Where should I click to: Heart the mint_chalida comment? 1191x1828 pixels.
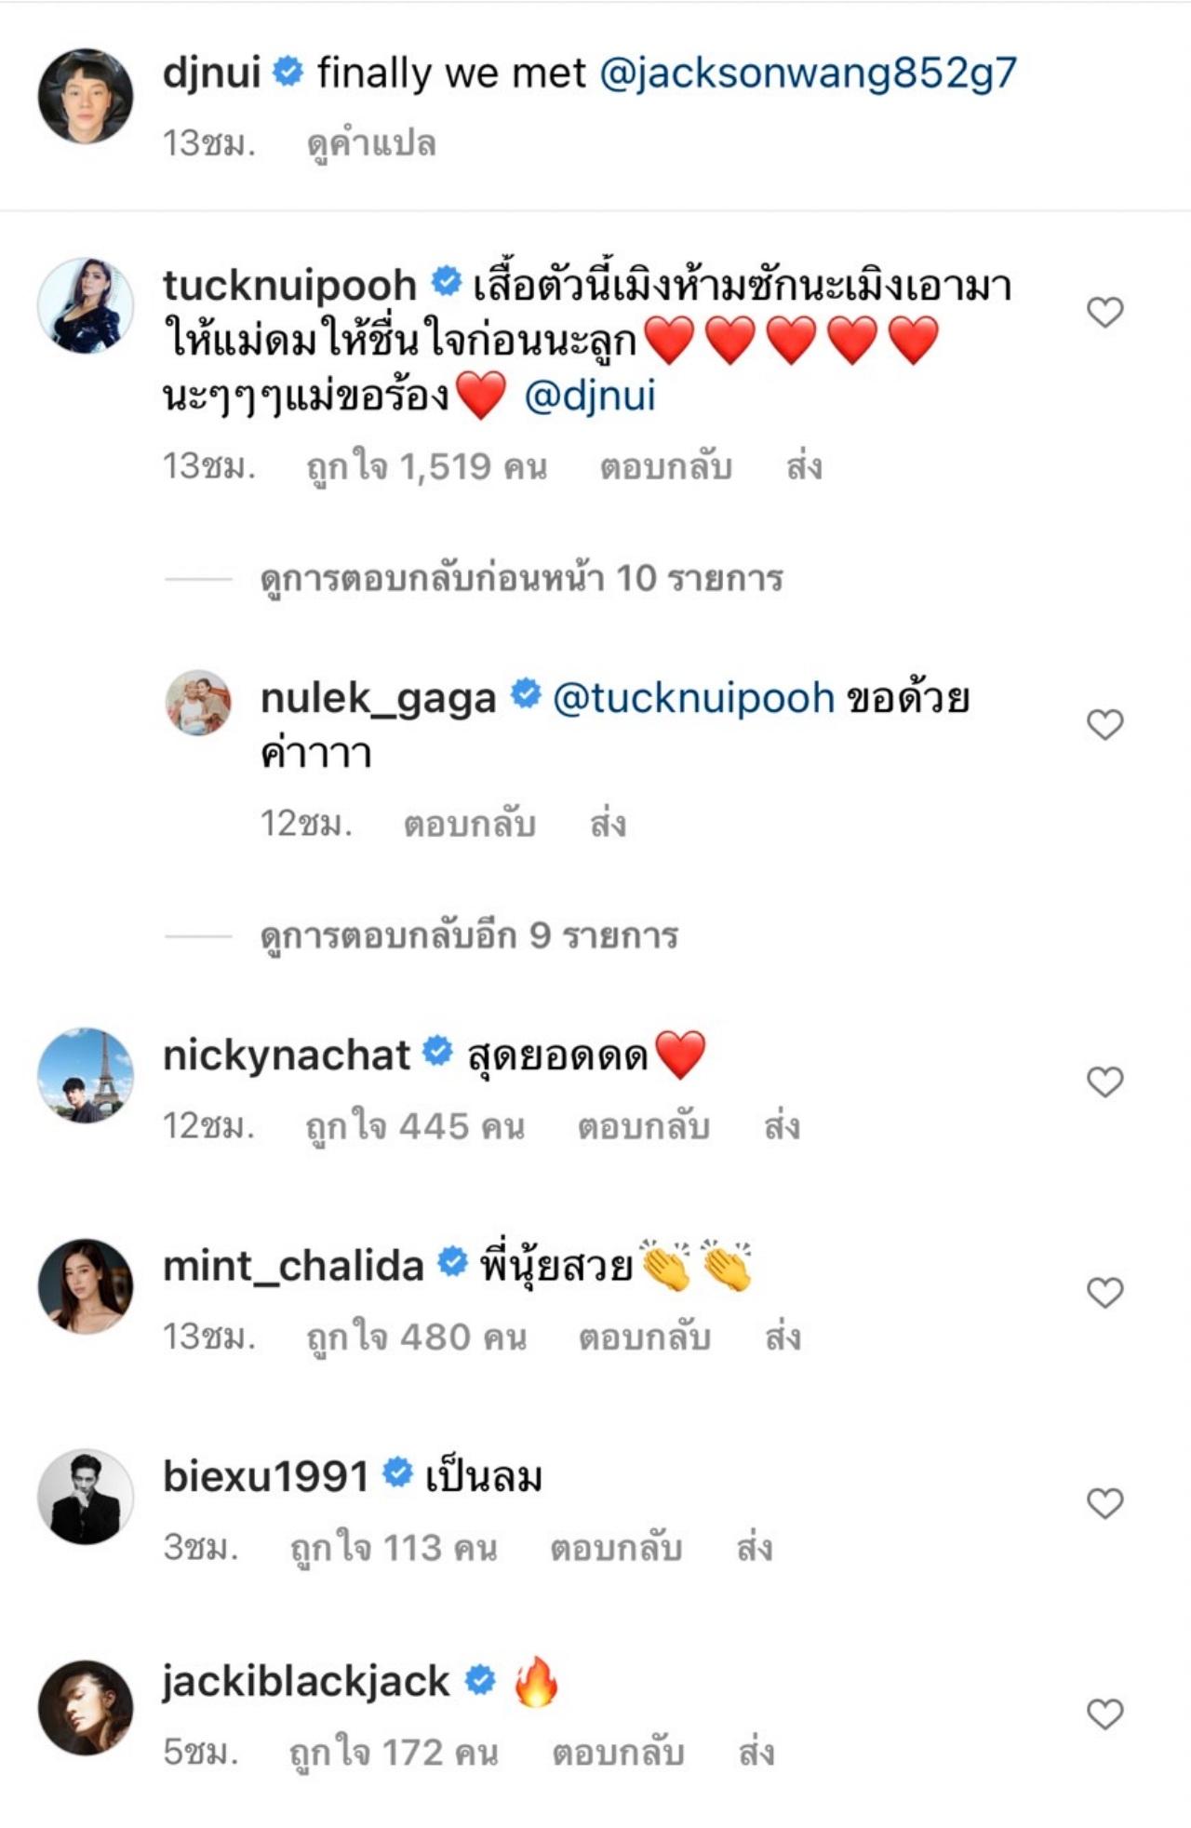pos(1104,1292)
